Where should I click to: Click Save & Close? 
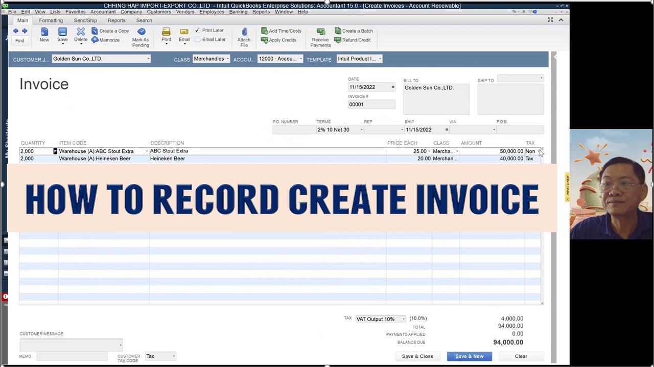pyautogui.click(x=417, y=356)
